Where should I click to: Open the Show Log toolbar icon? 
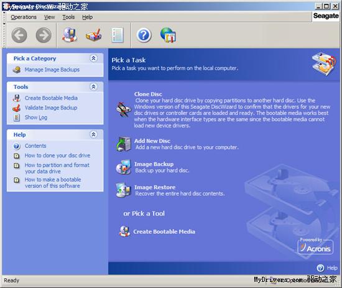pyautogui.click(x=118, y=35)
